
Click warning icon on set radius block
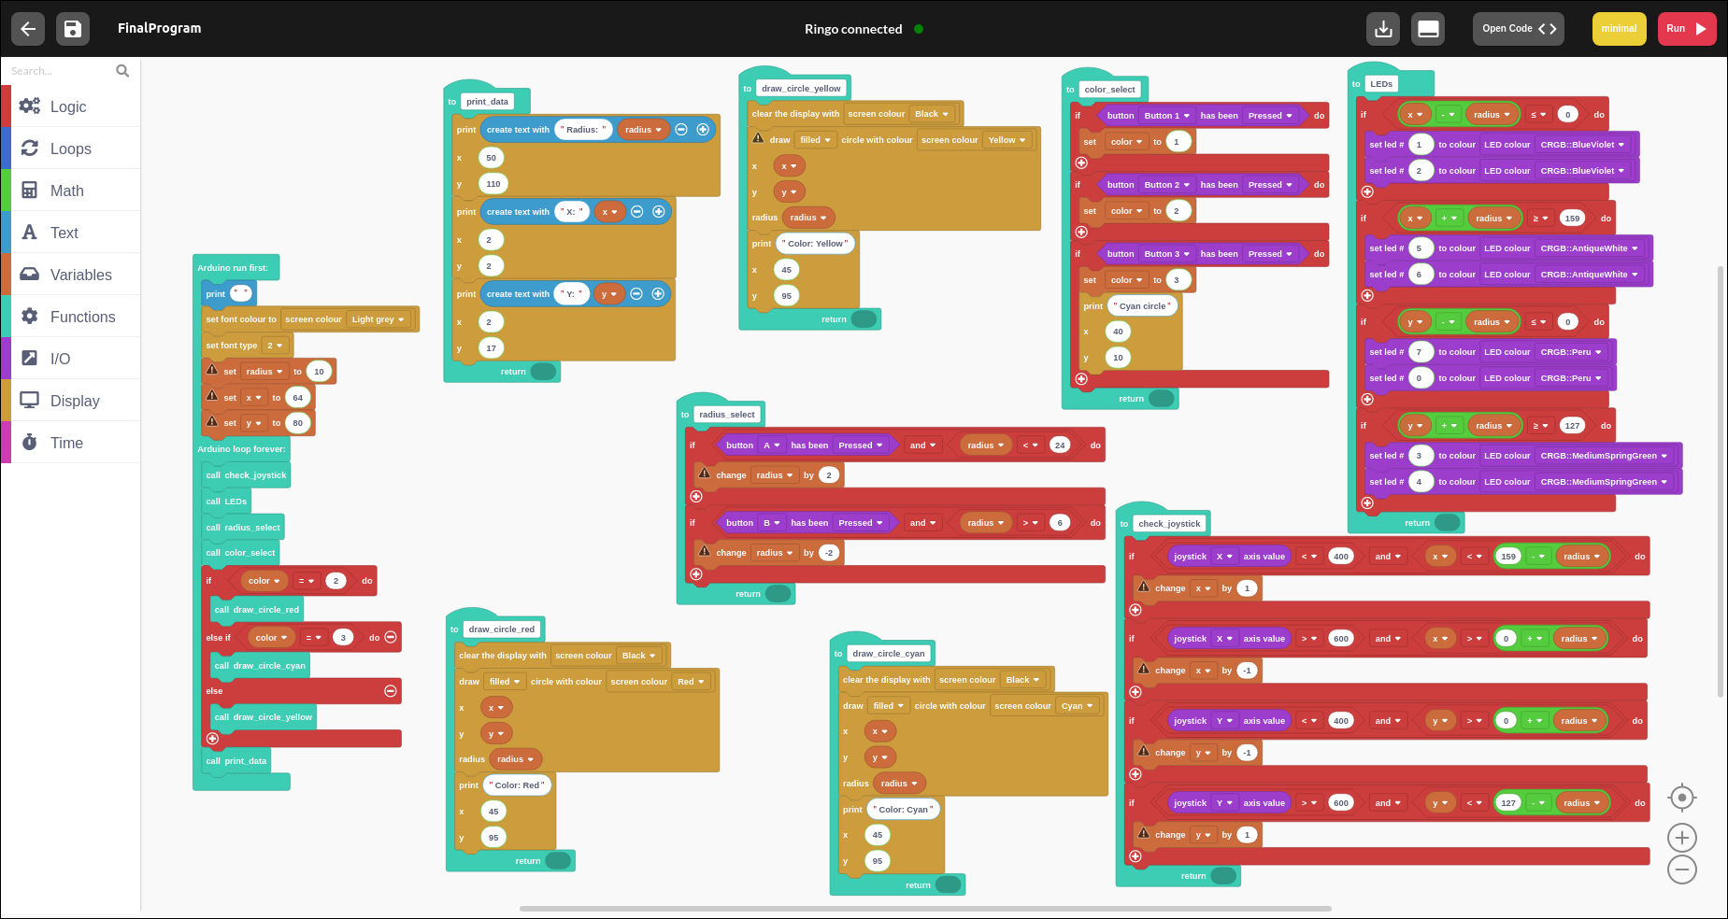(212, 370)
